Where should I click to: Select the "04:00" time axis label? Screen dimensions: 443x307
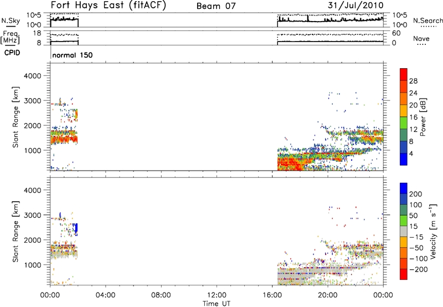pos(105,295)
